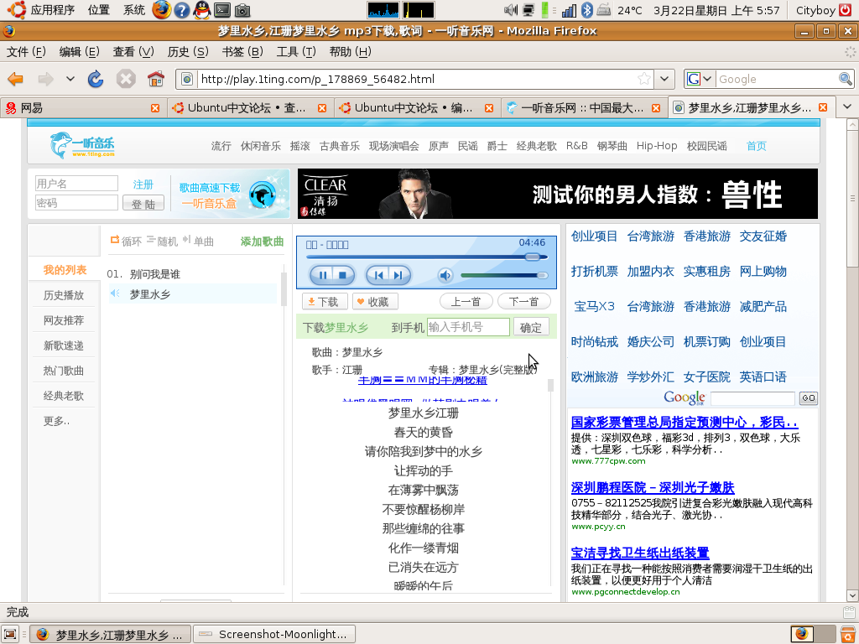
Task: Click the 下载 download button
Action: (325, 302)
